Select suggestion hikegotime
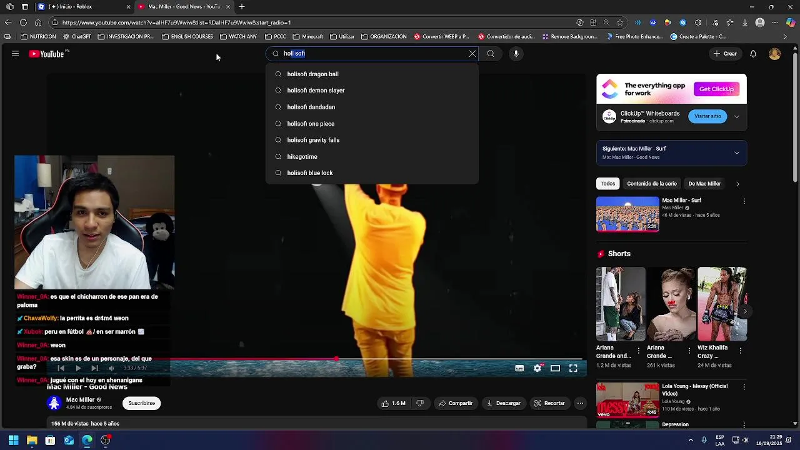This screenshot has width=800, height=450. 372,156
